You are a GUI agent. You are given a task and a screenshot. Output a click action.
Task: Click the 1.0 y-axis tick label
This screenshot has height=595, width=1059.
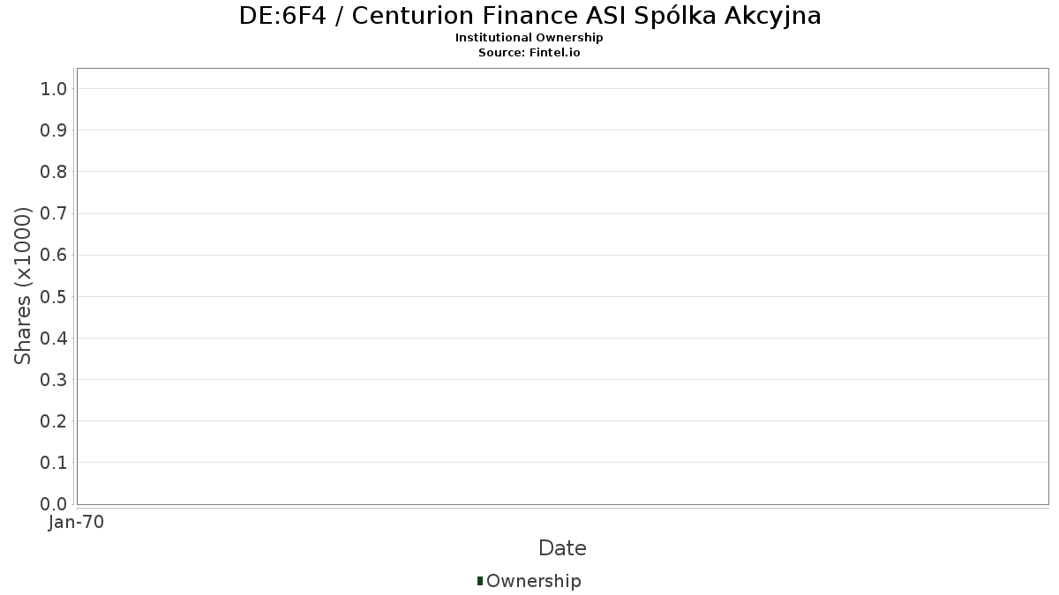(x=54, y=89)
